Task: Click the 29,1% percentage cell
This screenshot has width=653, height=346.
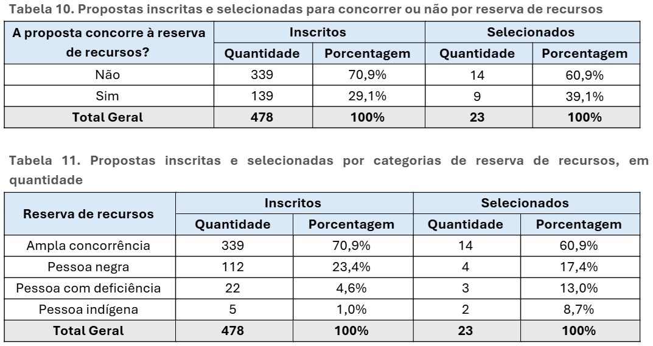Action: point(368,96)
